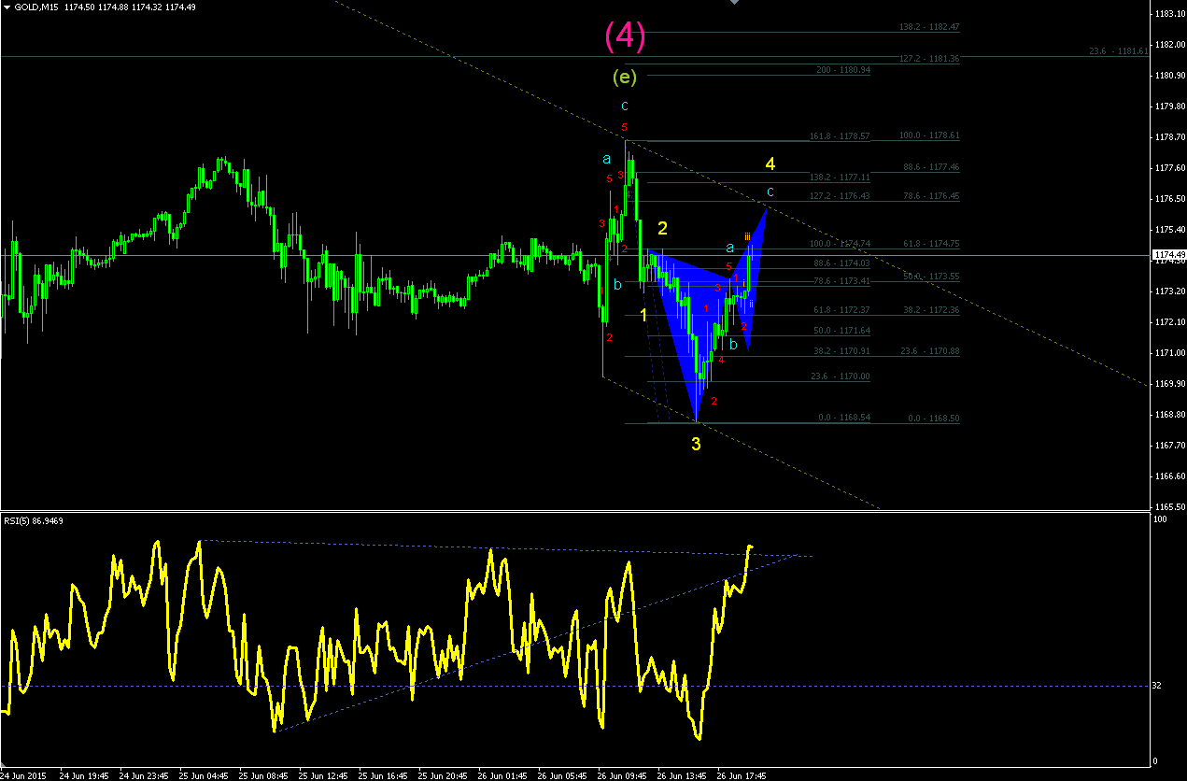Pick Fibonacci level 61.8 - 1174.75
This screenshot has width=1187, height=781.
click(931, 244)
